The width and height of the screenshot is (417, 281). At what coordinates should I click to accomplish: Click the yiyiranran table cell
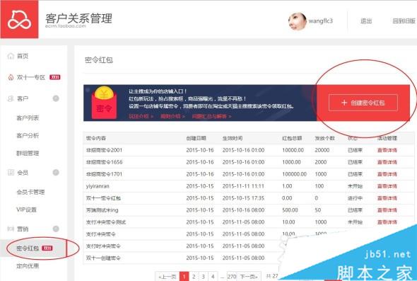click(x=98, y=186)
